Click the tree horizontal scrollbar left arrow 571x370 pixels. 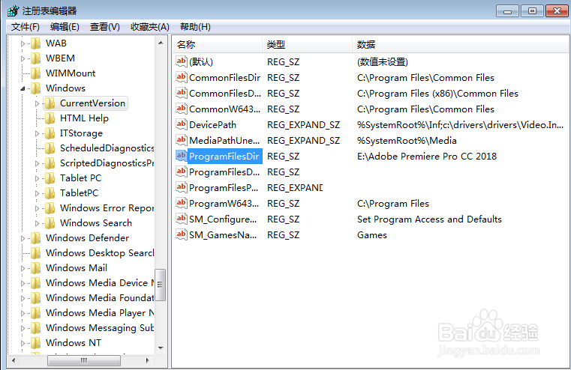click(x=14, y=360)
